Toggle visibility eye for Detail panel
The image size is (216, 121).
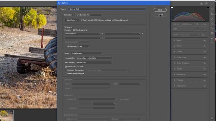205,52
